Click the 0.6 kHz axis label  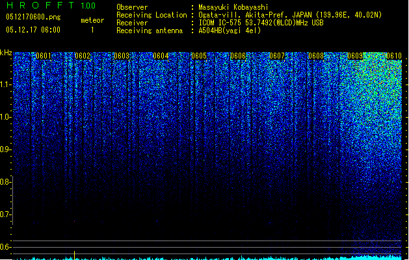coord(6,247)
